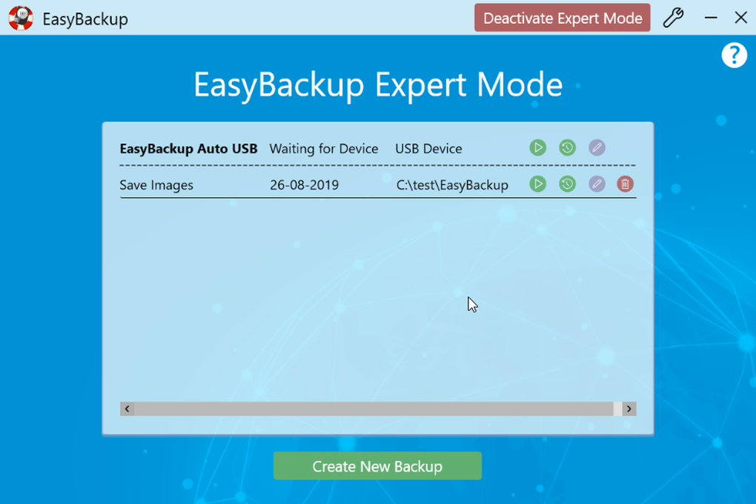
Task: Click the EasyBackup lifebuoy logo
Action: pyautogui.click(x=21, y=19)
